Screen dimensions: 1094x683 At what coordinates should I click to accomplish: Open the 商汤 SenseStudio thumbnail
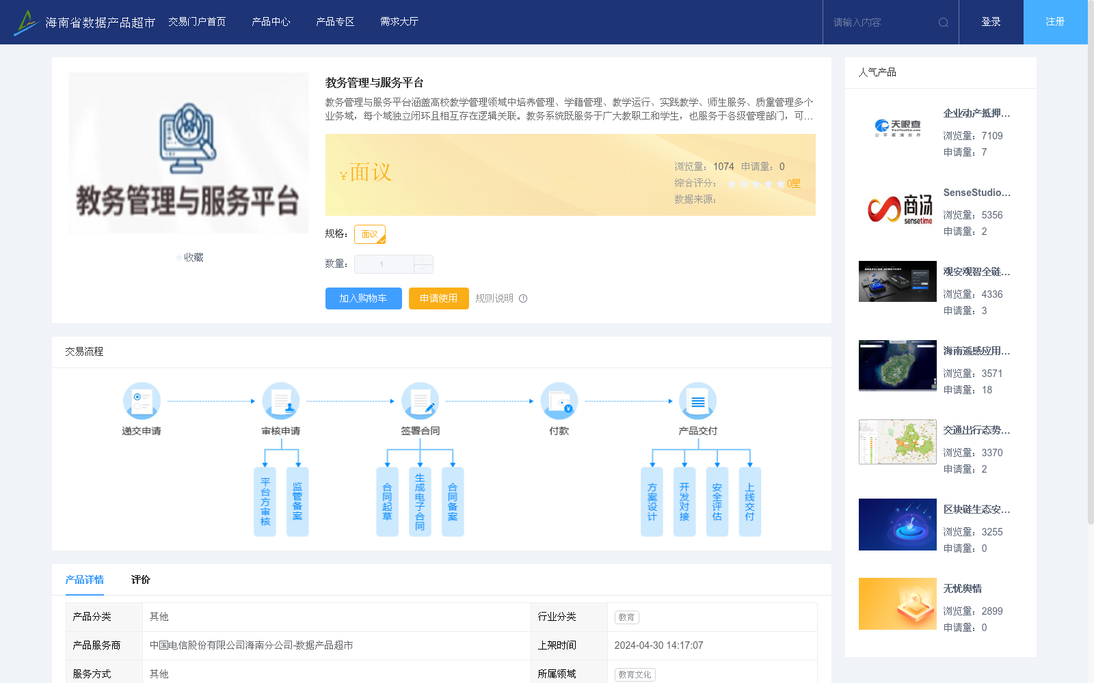click(898, 208)
